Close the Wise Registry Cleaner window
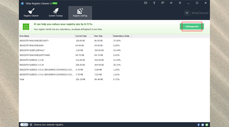Screen dimensions: 229x127 click(206, 3)
